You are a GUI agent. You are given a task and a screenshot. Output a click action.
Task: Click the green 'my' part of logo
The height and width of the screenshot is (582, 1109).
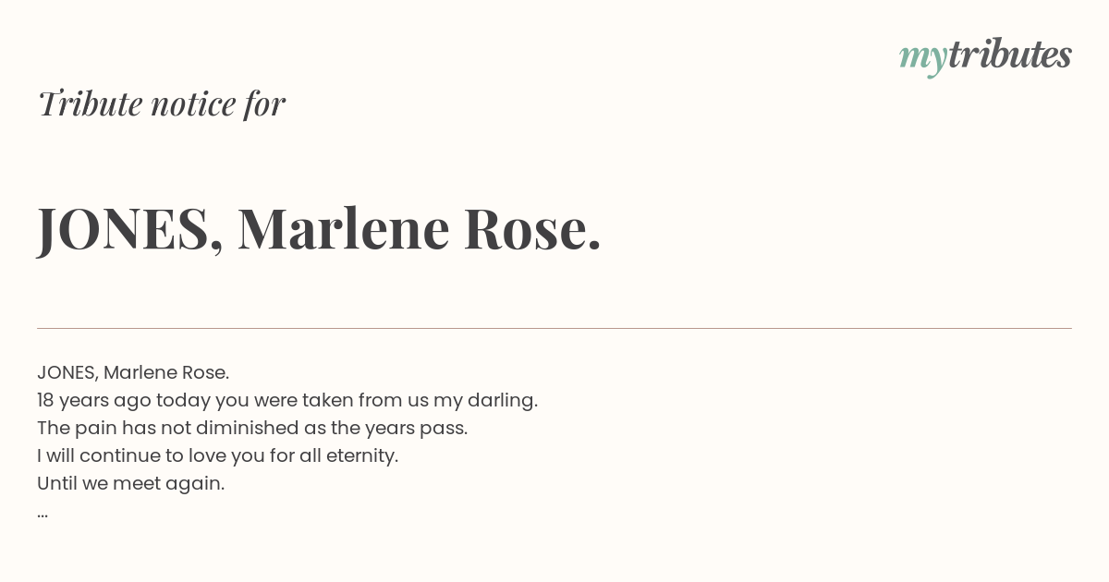pos(922,59)
